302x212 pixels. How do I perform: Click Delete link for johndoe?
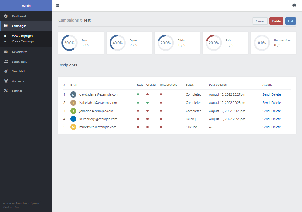point(276,111)
